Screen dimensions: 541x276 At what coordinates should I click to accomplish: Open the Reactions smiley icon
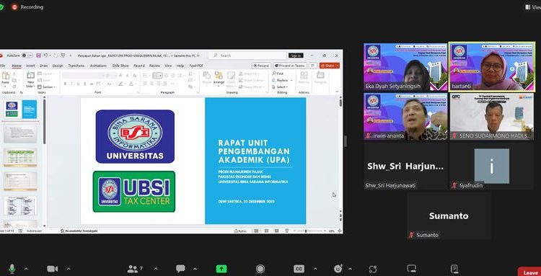click(x=338, y=269)
